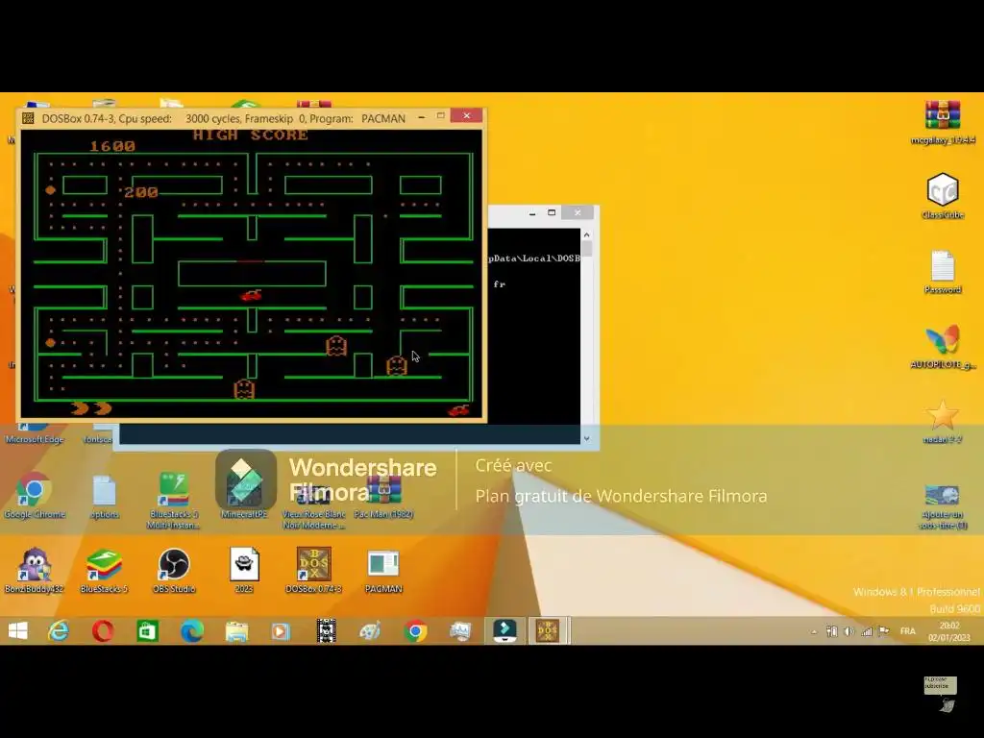Maximize the DOSBox status console window
This screenshot has height=738, width=984.
pos(552,213)
